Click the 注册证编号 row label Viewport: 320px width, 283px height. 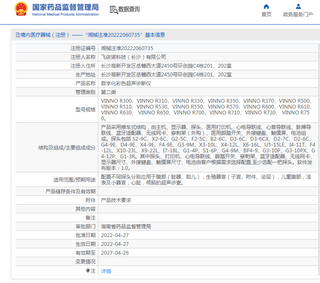(83, 48)
